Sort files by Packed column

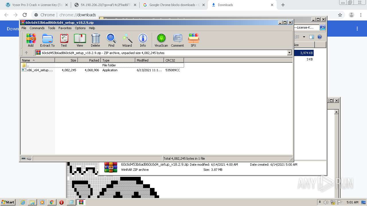89,60
